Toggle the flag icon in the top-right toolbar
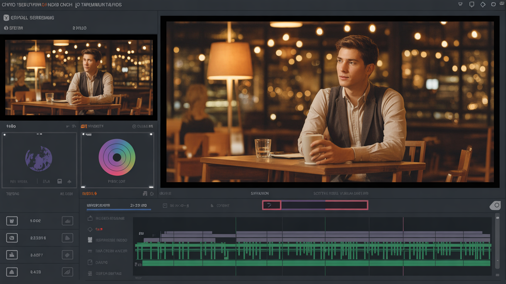This screenshot has height=284, width=506. click(x=460, y=4)
